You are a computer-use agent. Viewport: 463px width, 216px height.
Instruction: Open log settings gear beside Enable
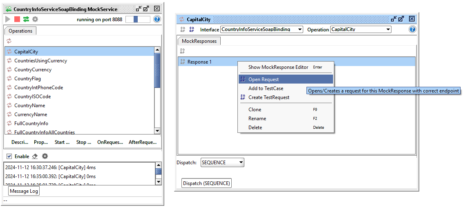tap(45, 156)
